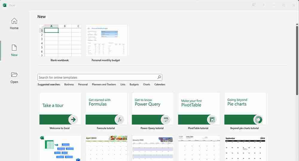The image size is (299, 161).
Task: Select the Lists suggested search
Action: pyautogui.click(x=123, y=84)
